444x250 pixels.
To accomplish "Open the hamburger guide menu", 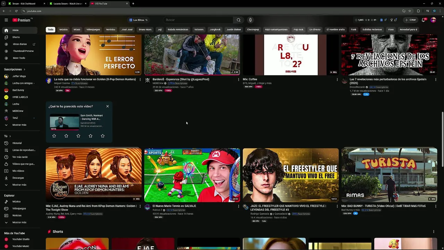I will pyautogui.click(x=6, y=20).
